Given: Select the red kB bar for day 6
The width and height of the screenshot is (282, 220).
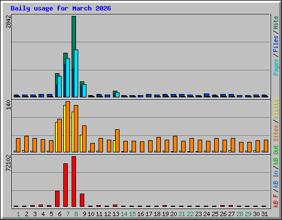Looking at the screenshot, I should [x=57, y=199].
